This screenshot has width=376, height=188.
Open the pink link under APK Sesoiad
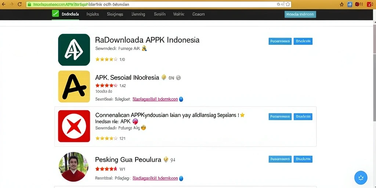[x=155, y=99]
